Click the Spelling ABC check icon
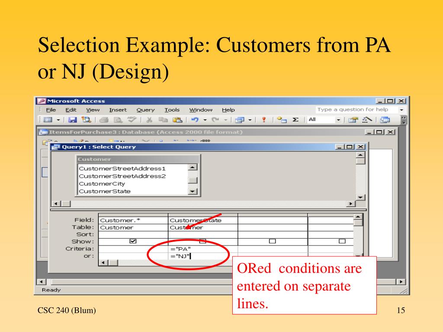 [x=132, y=120]
